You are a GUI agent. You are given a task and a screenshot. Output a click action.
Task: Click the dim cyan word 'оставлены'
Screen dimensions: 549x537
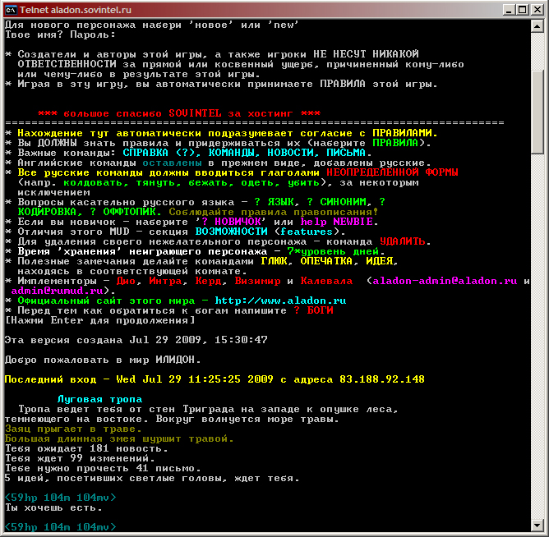(x=172, y=163)
